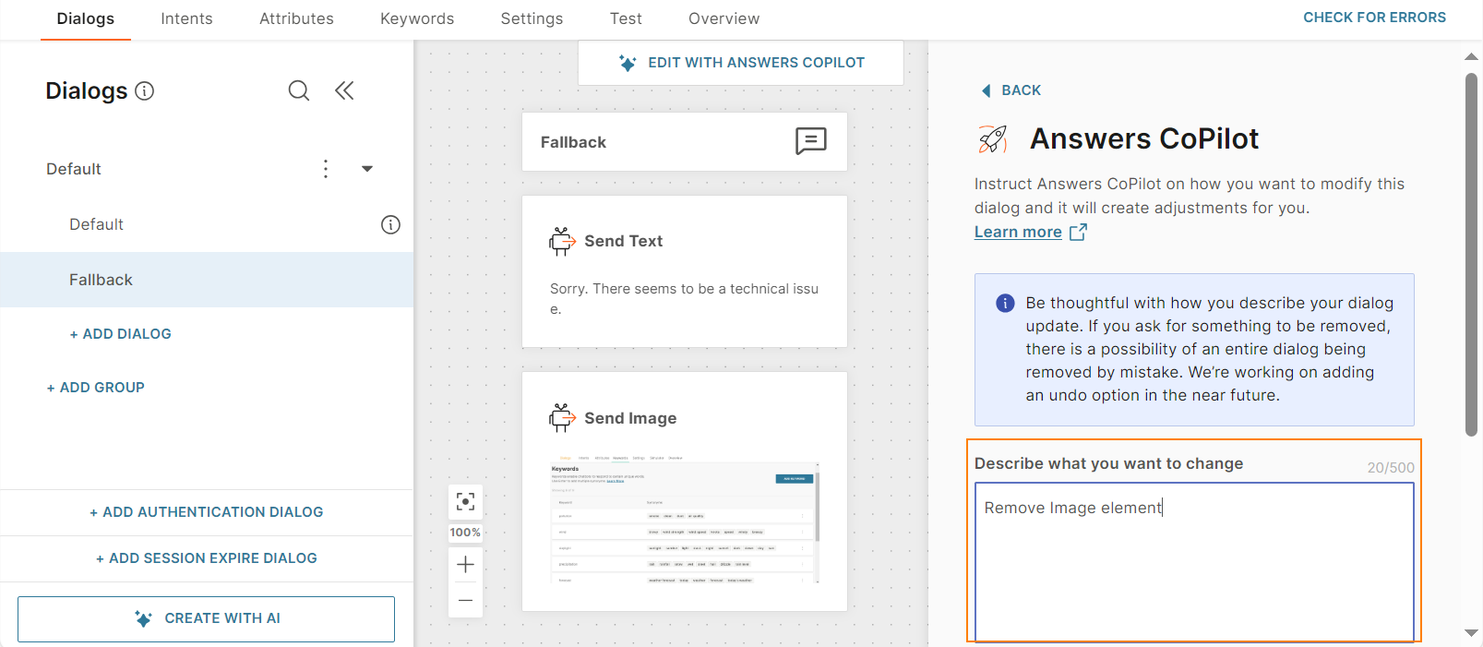Open the Keywords tab
Screen dimensions: 1483x647
click(x=417, y=18)
